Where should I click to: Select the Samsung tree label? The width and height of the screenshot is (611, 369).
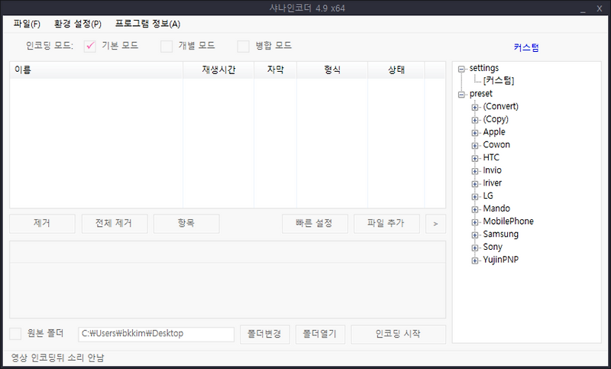click(501, 235)
